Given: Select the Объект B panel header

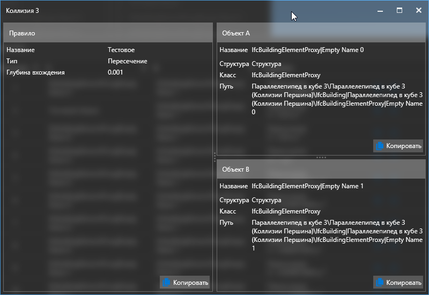Looking at the screenshot, I should pos(321,169).
